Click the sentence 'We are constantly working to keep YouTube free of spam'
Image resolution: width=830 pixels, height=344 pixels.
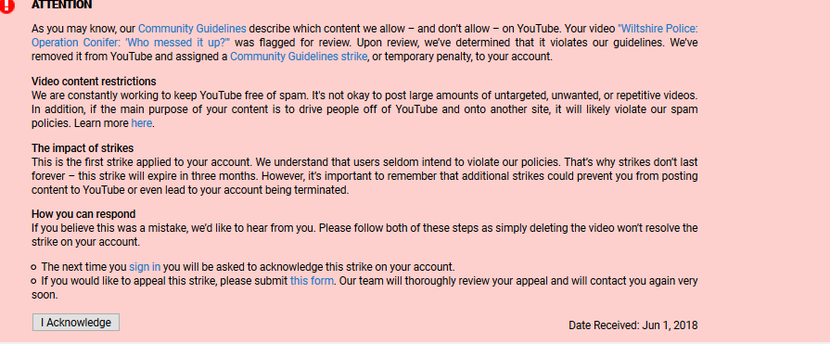coord(170,96)
